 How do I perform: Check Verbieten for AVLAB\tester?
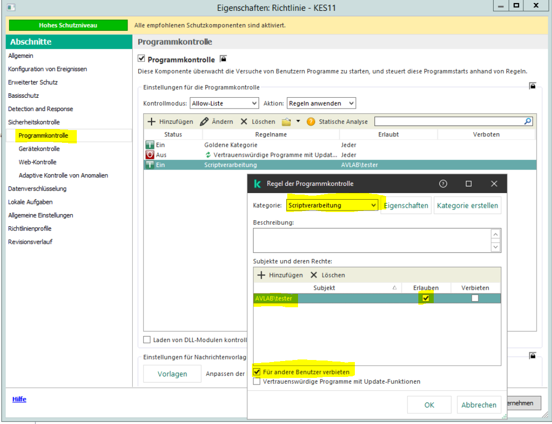pyautogui.click(x=475, y=298)
